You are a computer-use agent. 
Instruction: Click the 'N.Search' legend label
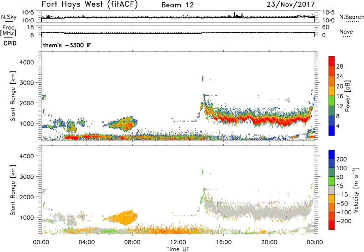(351, 17)
